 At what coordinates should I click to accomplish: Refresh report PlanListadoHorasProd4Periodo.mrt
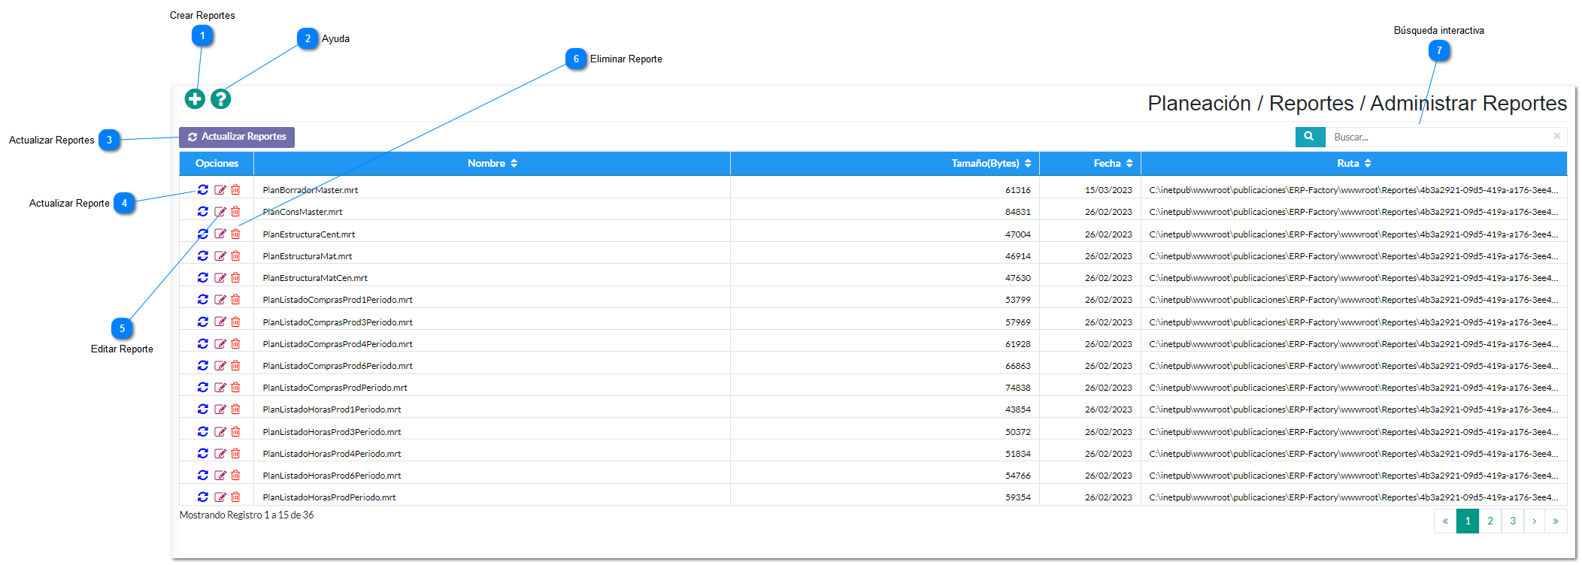(x=203, y=453)
